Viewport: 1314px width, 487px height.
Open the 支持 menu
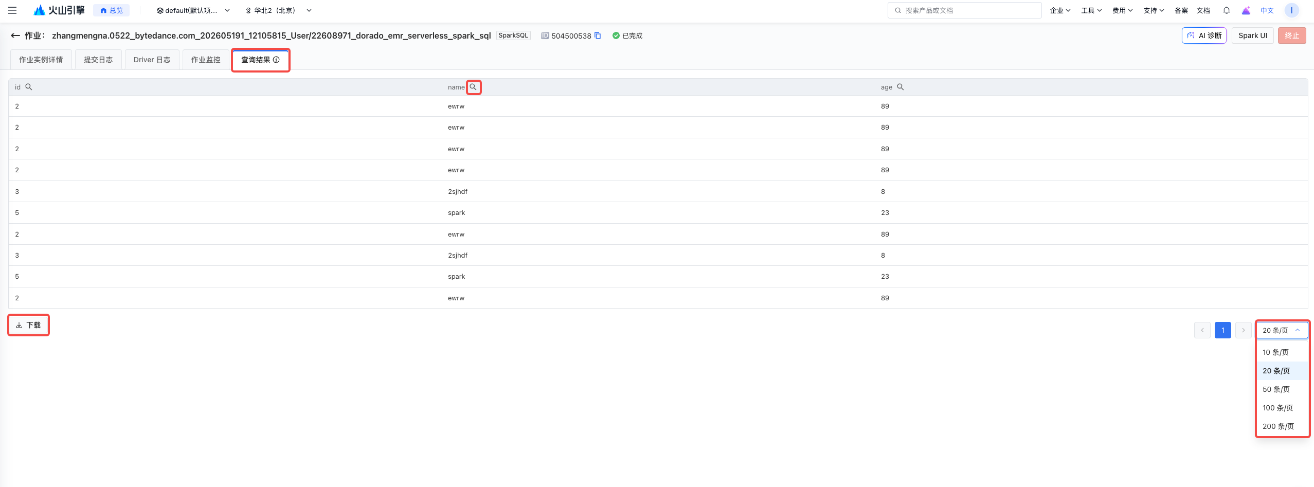[1154, 10]
